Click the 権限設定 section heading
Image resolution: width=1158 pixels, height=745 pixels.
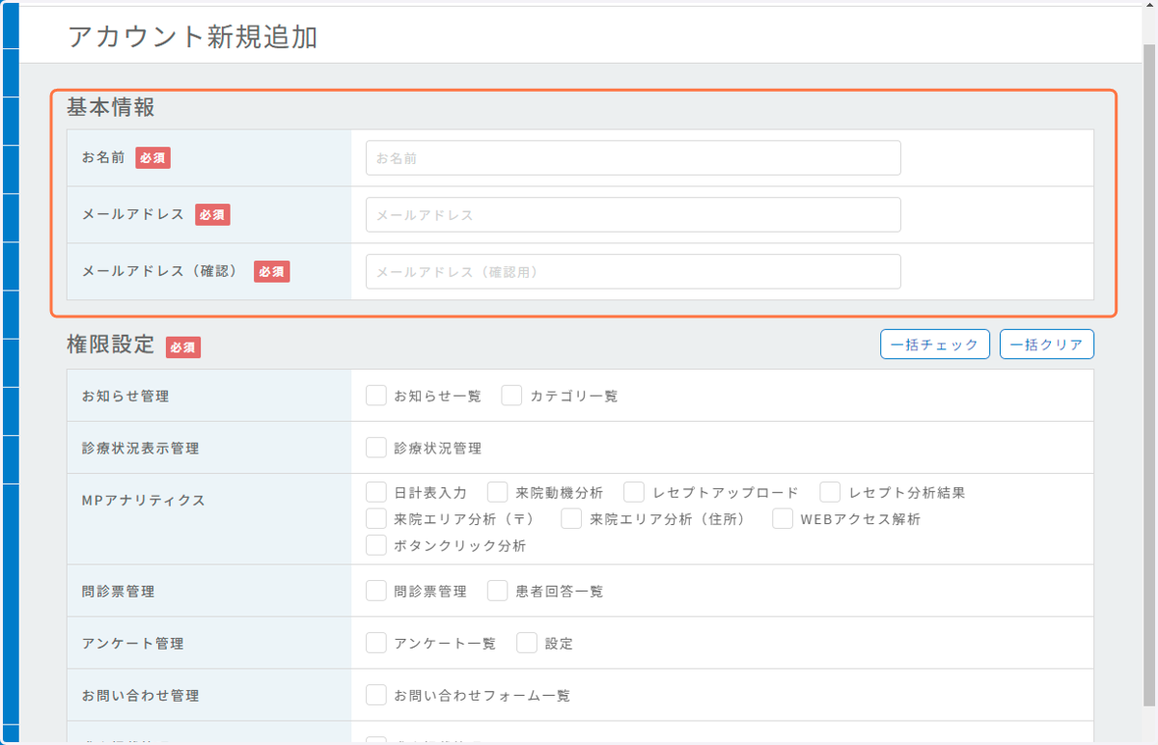[111, 345]
